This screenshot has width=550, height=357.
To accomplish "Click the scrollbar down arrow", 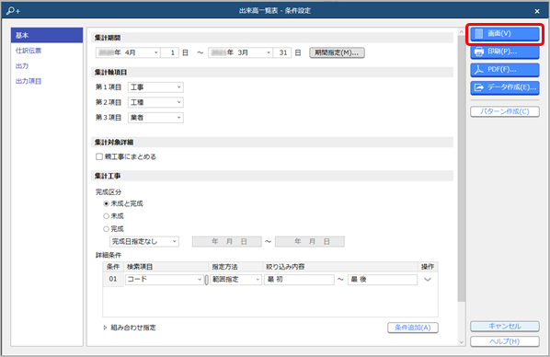I will 462,342.
